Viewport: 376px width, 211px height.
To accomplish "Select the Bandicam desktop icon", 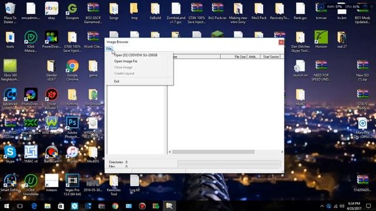I will 52,154.
